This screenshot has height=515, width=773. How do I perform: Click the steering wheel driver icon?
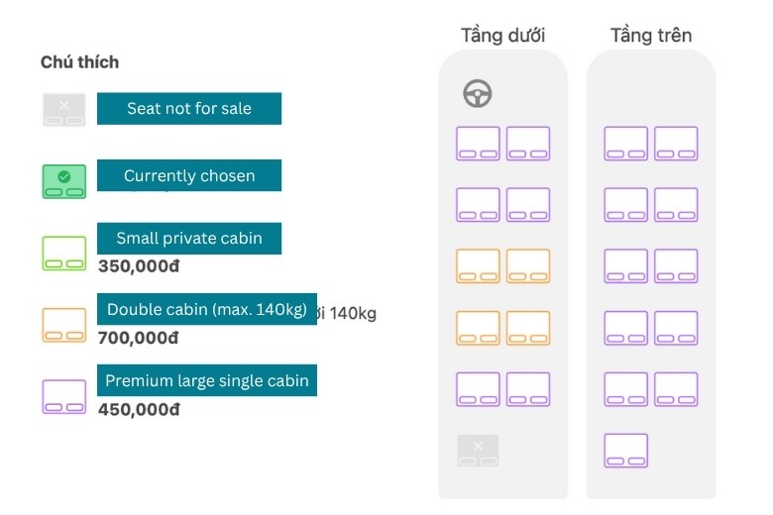click(478, 94)
